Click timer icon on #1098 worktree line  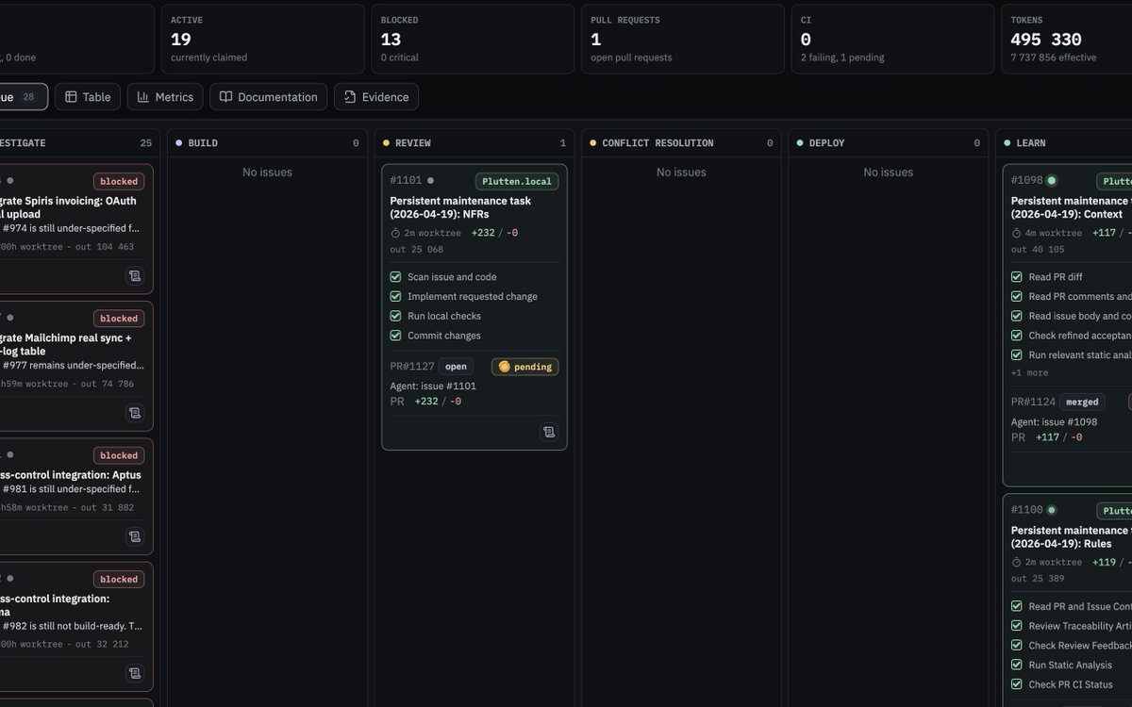click(x=1017, y=233)
